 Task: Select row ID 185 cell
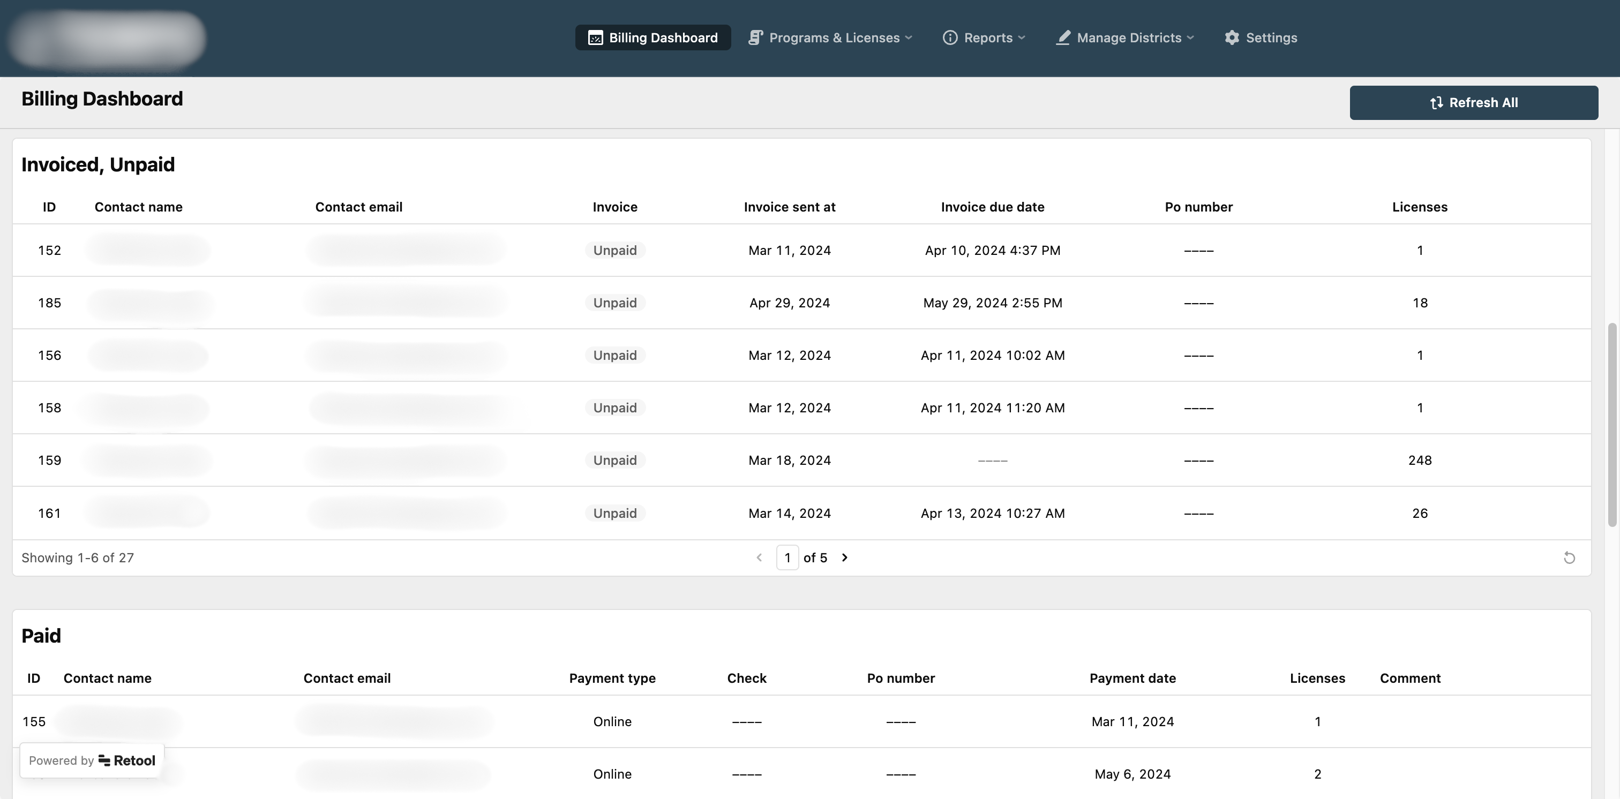49,303
